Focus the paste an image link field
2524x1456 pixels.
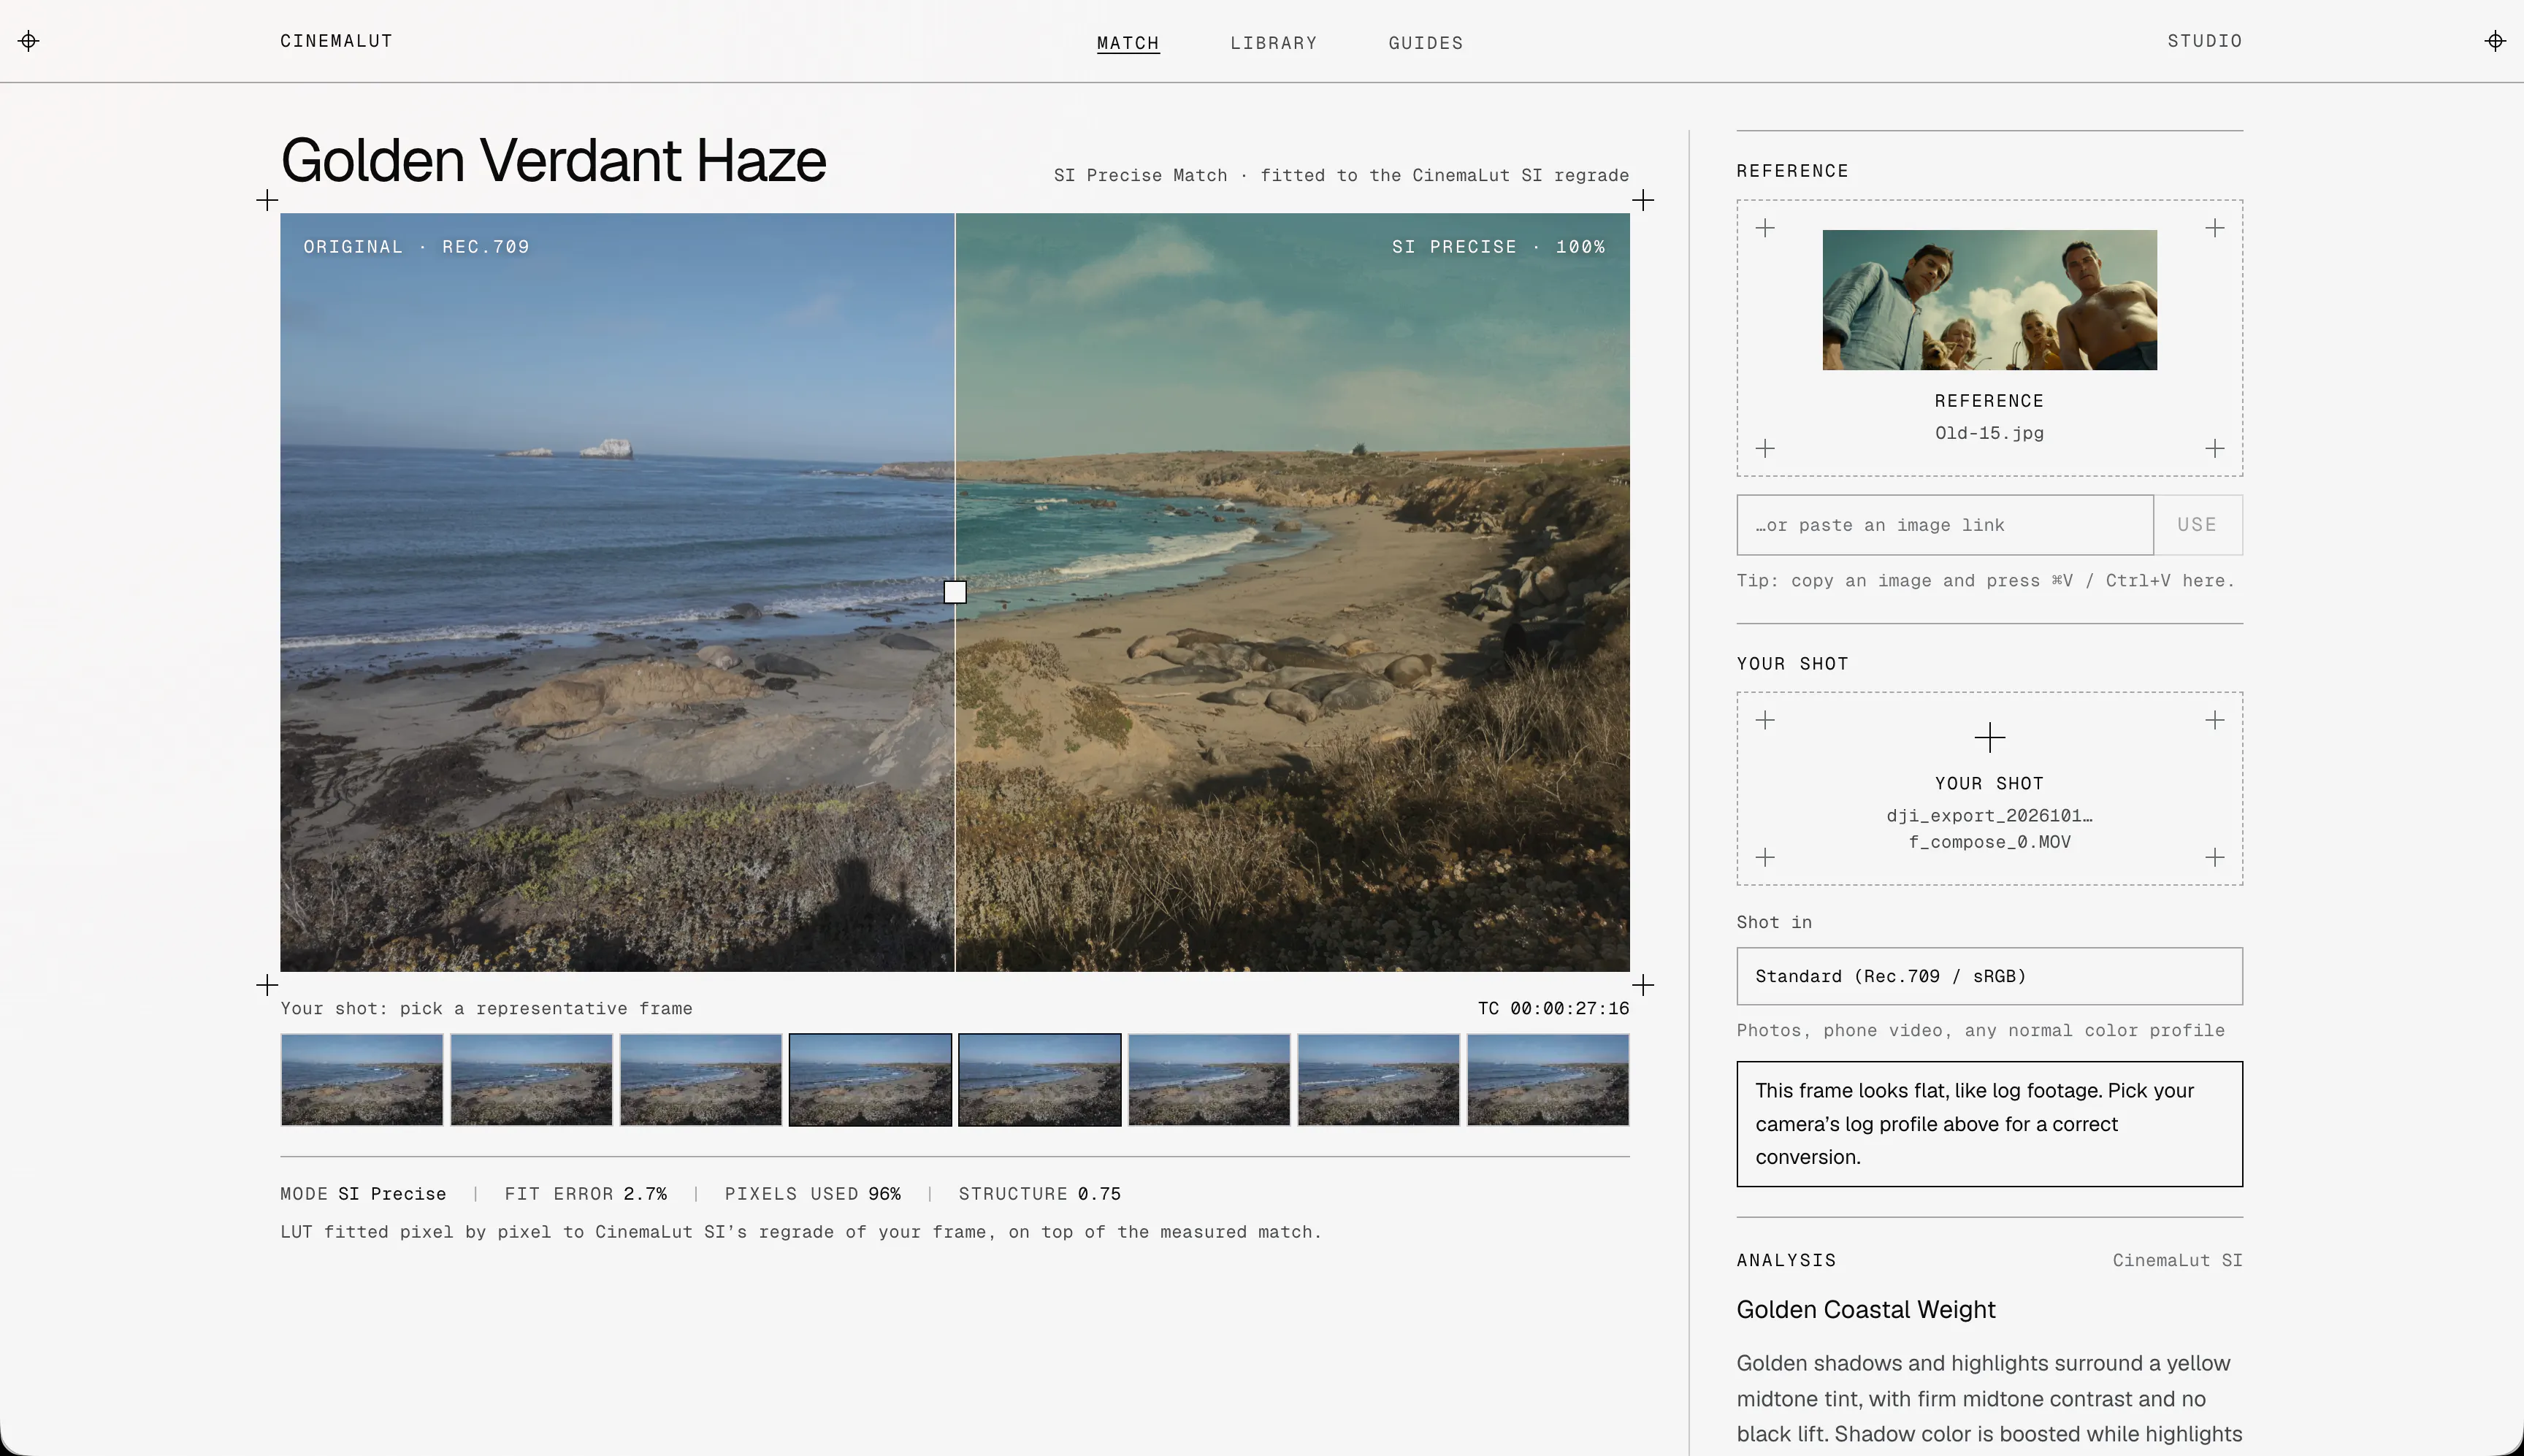click(1945, 525)
